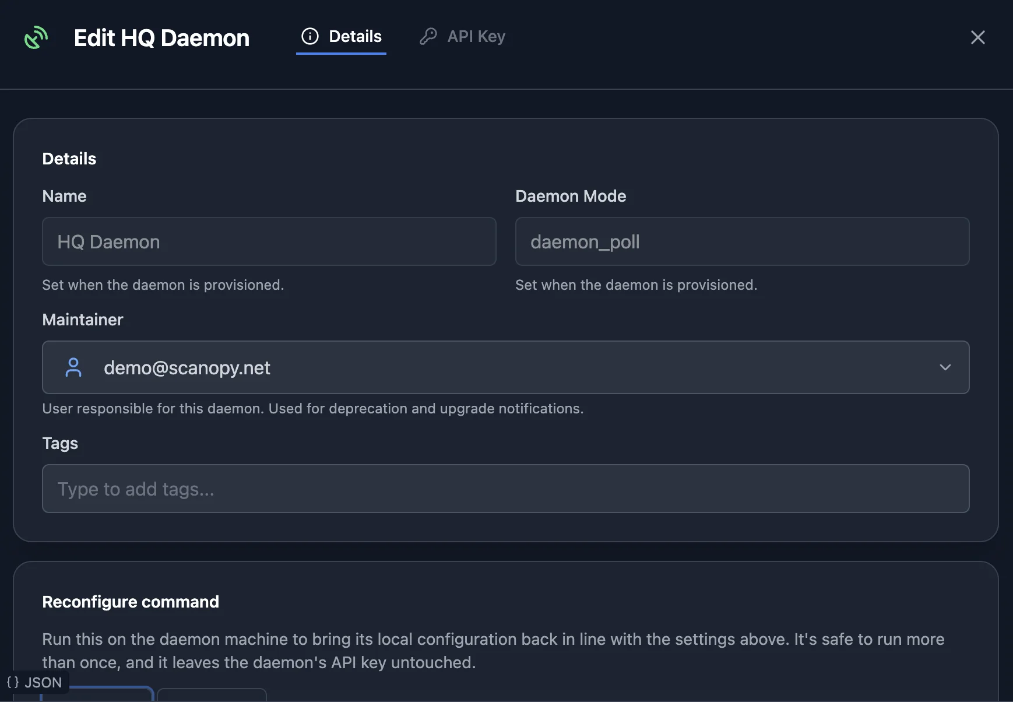Click the user icon in Maintainer field

tap(73, 367)
